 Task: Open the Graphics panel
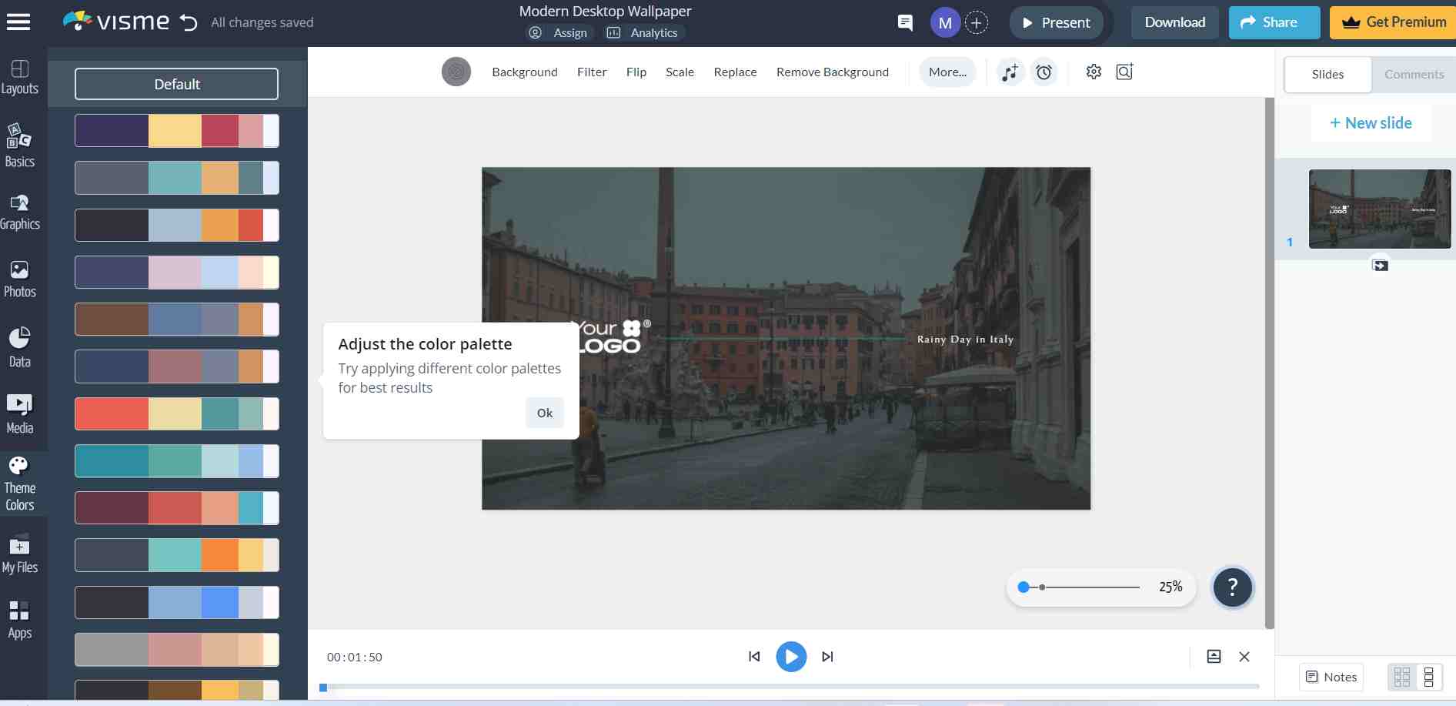[x=20, y=212]
